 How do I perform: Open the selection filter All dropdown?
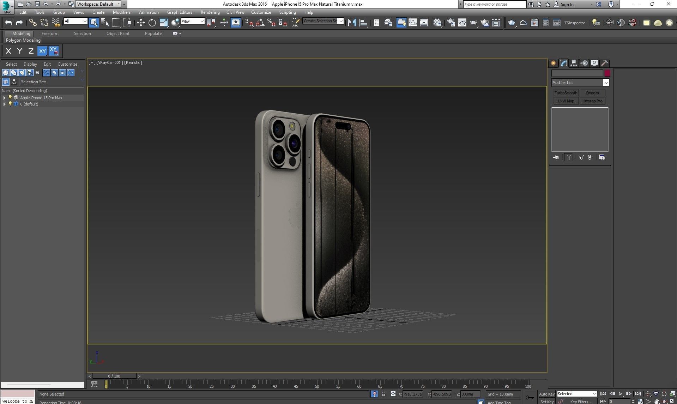(x=75, y=21)
